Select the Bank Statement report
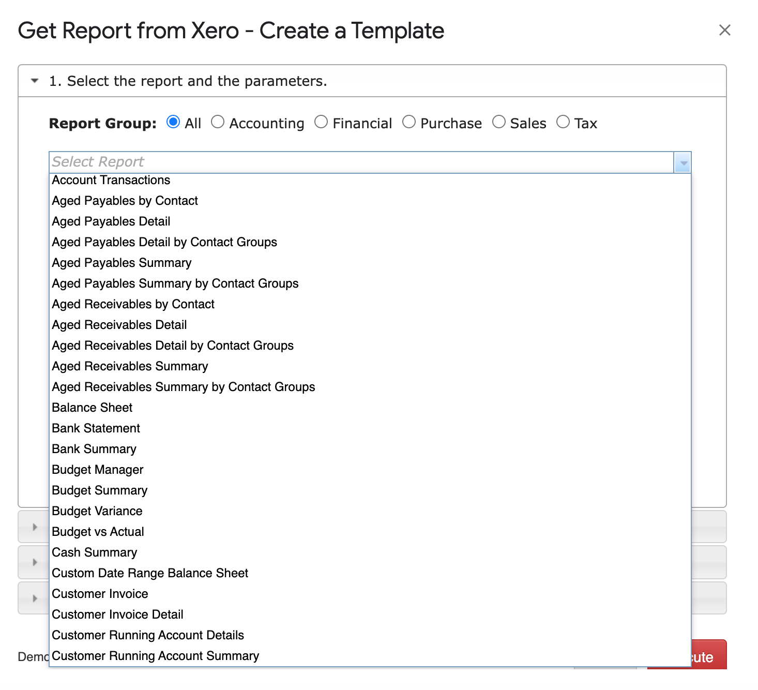This screenshot has height=690, width=758. point(370,428)
